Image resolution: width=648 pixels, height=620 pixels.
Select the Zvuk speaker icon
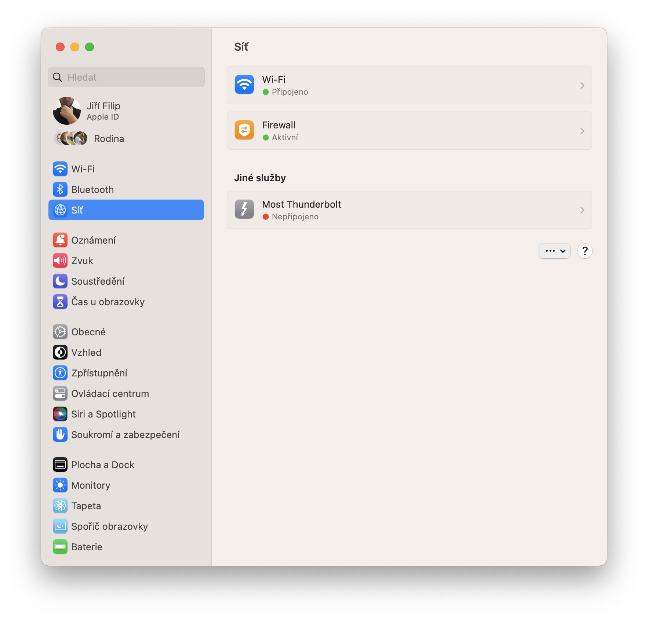point(60,260)
